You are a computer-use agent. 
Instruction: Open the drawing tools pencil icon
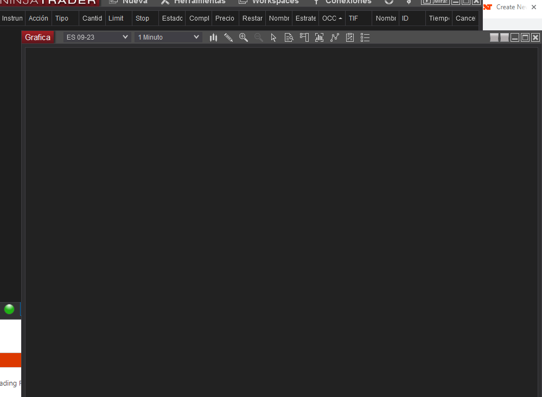point(228,37)
